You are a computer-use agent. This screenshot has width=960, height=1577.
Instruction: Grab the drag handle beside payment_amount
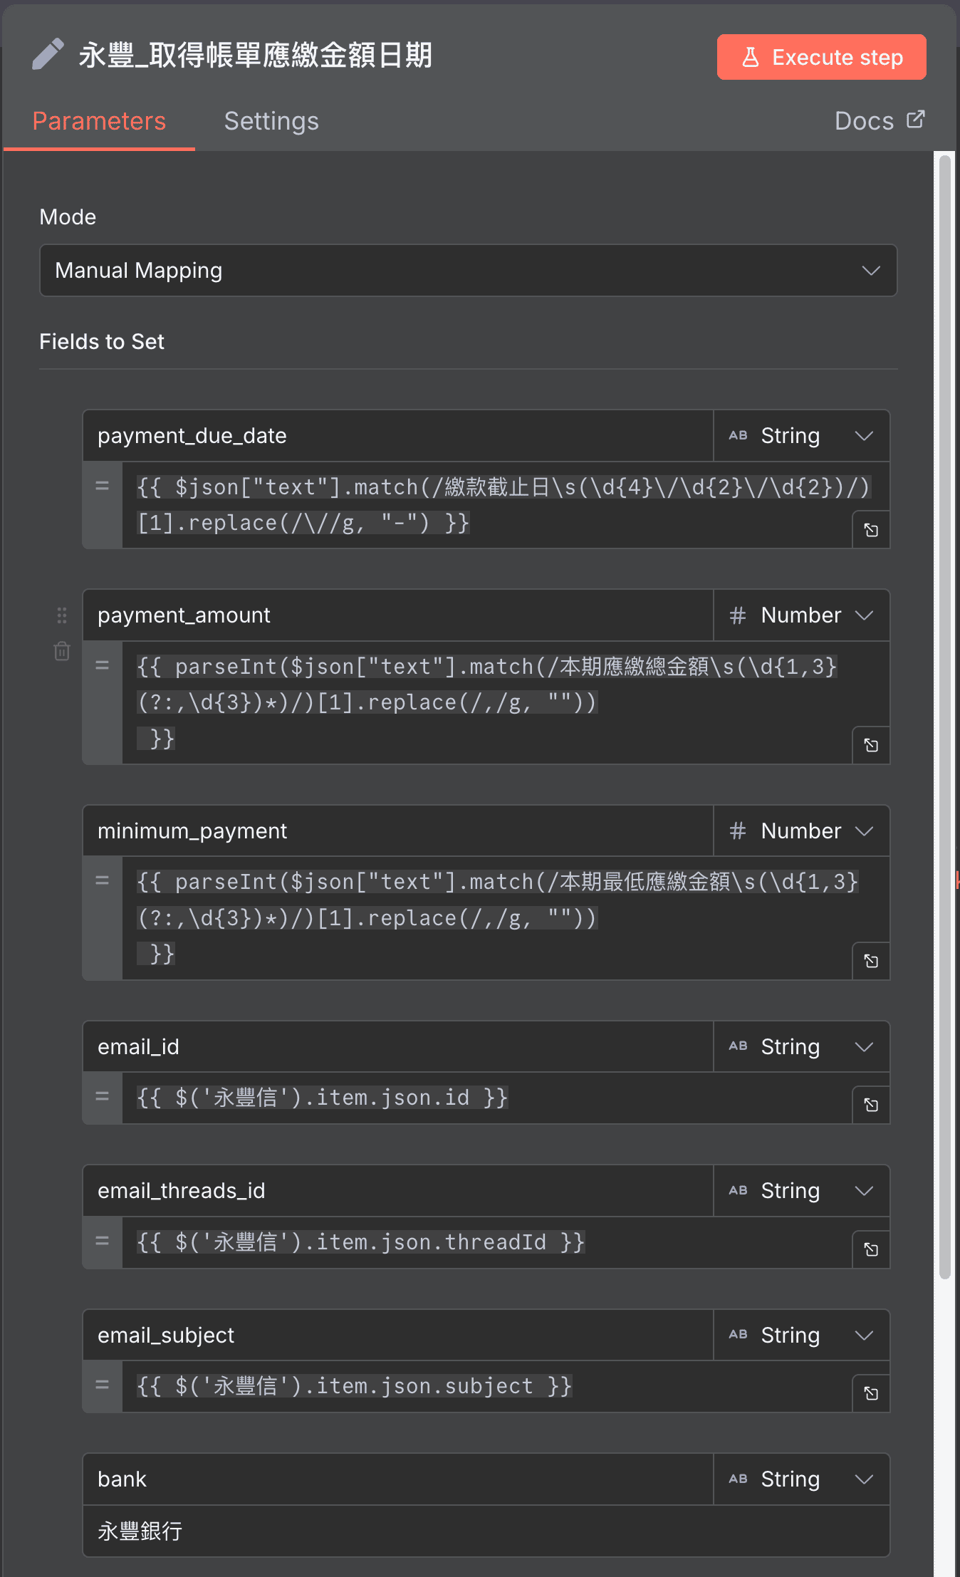(61, 615)
